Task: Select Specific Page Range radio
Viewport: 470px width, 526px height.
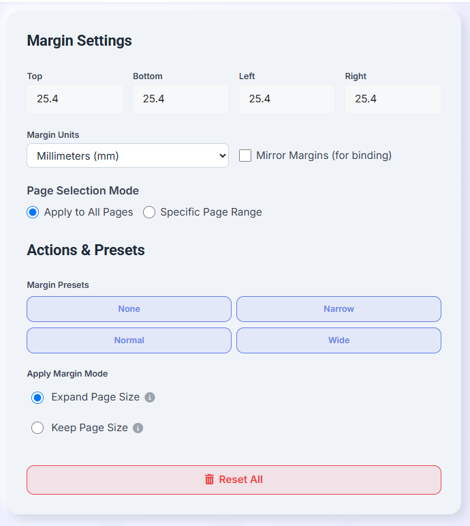Action: pyautogui.click(x=149, y=212)
